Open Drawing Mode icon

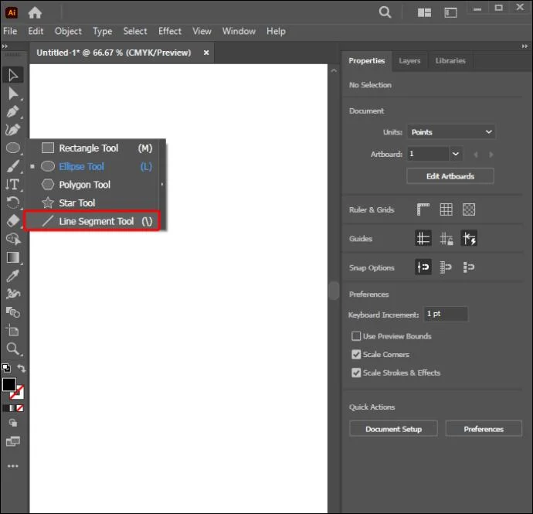click(13, 423)
